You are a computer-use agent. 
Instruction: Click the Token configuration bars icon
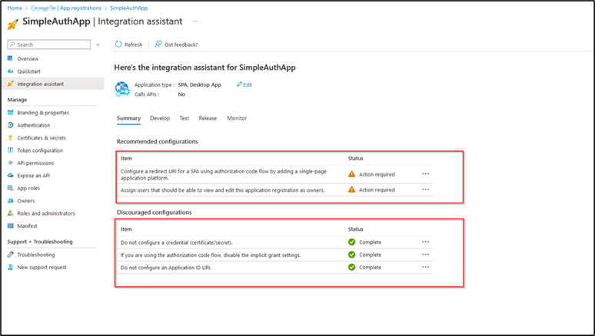[10, 150]
